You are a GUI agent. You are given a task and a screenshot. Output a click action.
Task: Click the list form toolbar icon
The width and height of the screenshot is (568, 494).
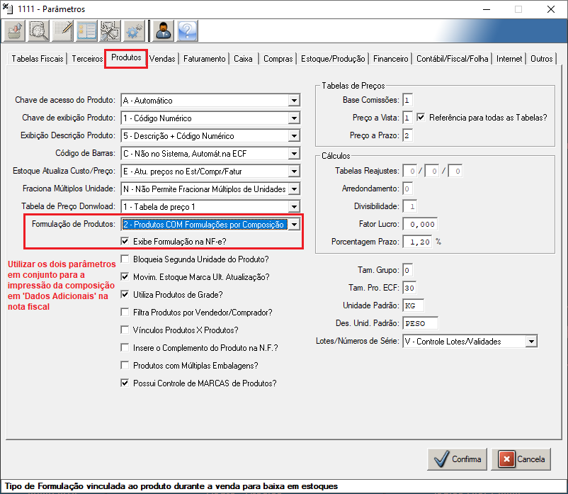coord(86,30)
